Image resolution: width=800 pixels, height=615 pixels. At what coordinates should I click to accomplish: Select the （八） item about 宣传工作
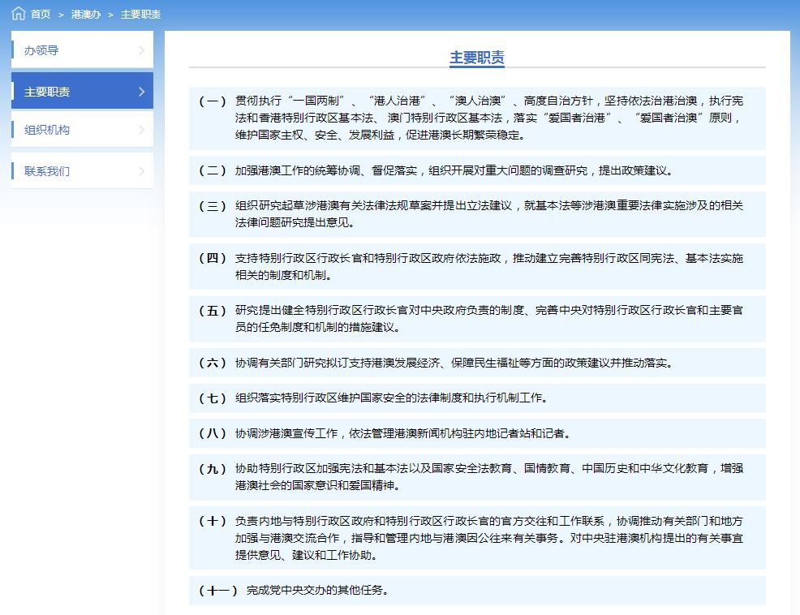(x=475, y=433)
